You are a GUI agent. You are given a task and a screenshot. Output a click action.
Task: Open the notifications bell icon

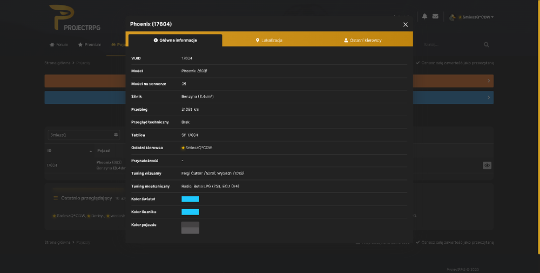pyautogui.click(x=424, y=16)
